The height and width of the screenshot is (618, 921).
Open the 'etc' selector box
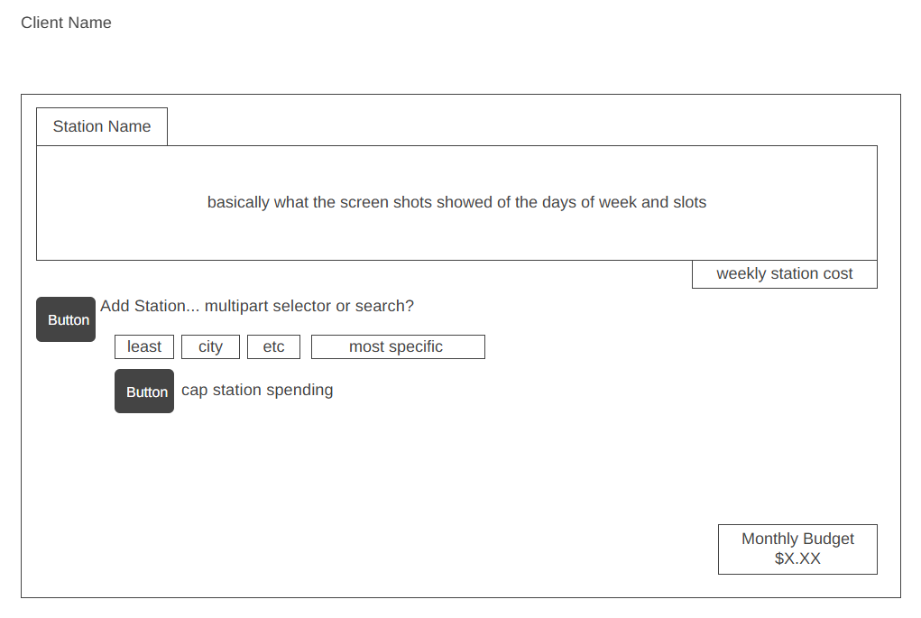pos(273,347)
